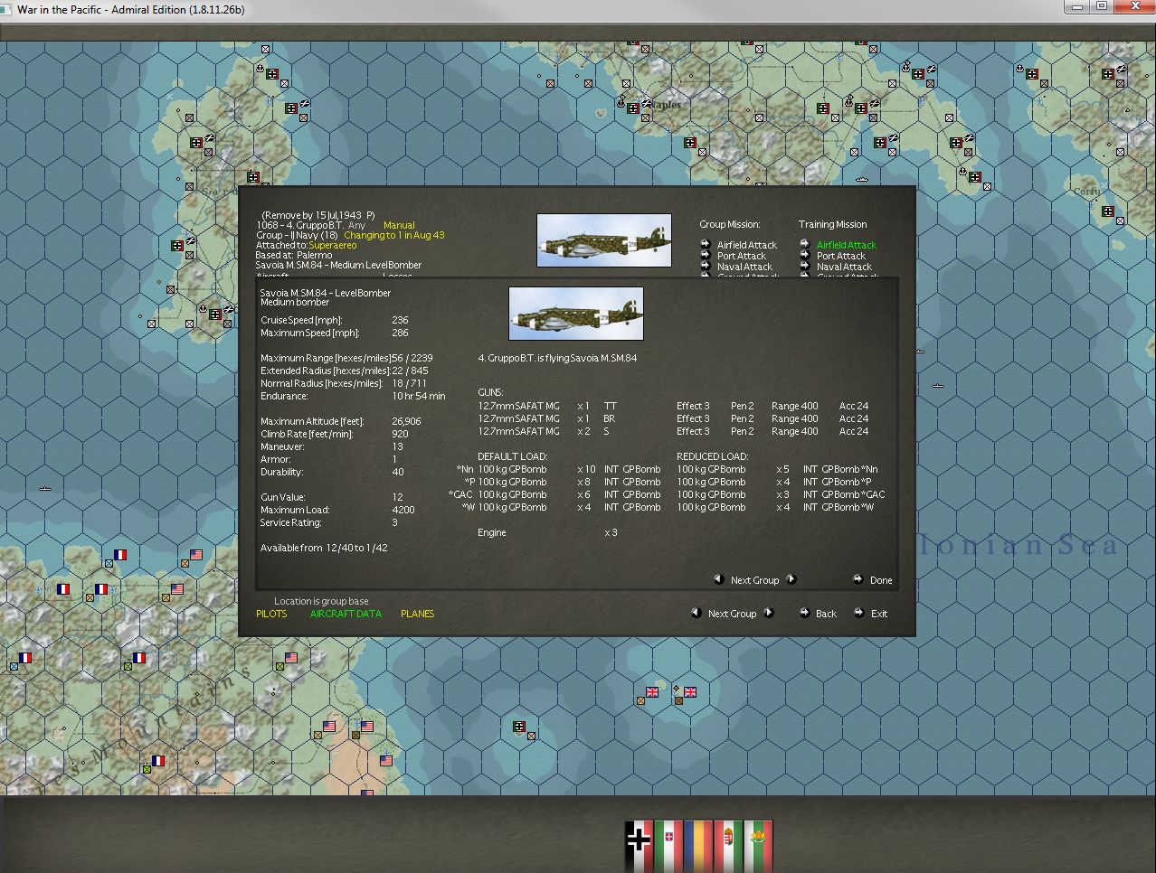Select the Hungarian flag at screen bottom
This screenshot has height=873, width=1156.
click(728, 846)
